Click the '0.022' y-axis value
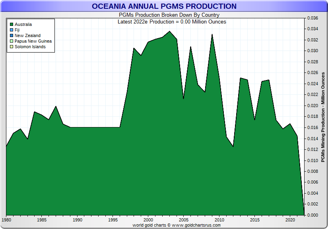Viewport: 328px width, 229px height. (312, 94)
